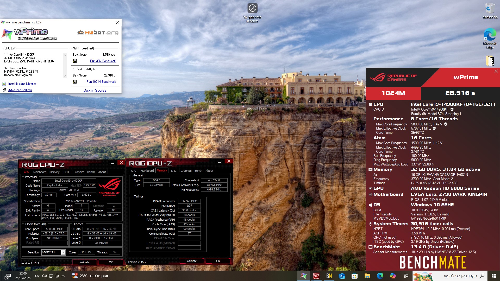Open Graphics tab in left CPU-Z window
This screenshot has height=281, width=500.
(79, 172)
